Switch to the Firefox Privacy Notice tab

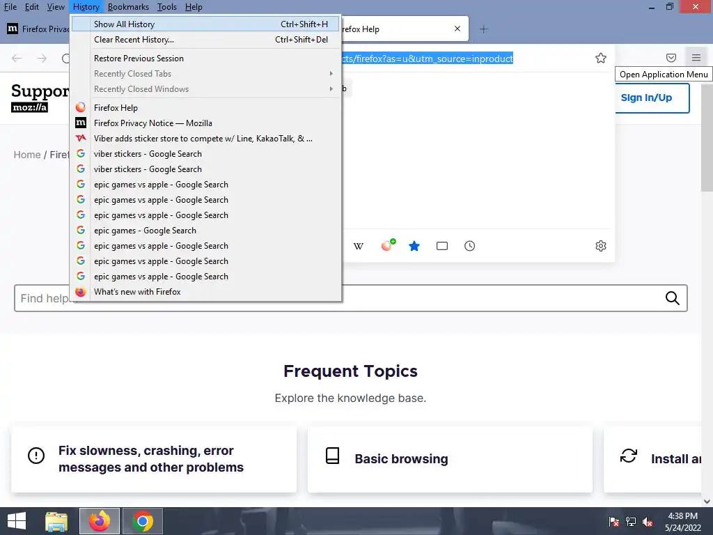pos(36,29)
